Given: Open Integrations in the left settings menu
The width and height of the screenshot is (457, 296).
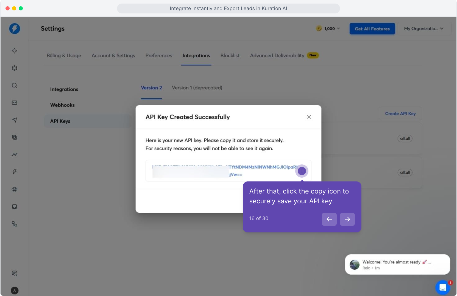Looking at the screenshot, I should (64, 89).
